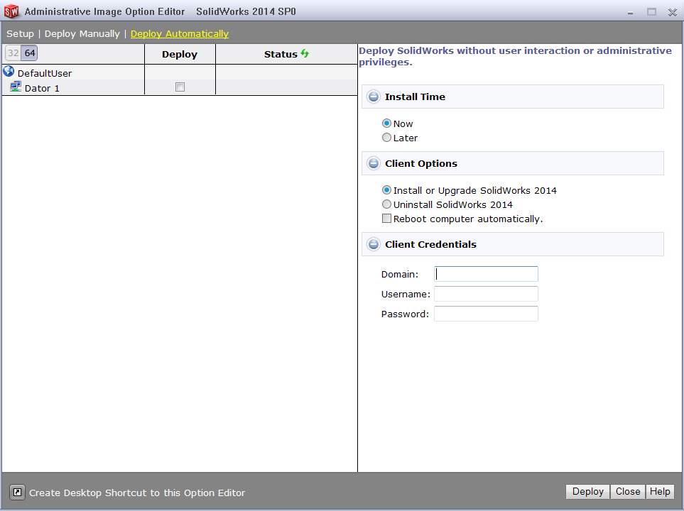The image size is (684, 511).
Task: Choose Install or Upgrade SolidWorks 2014
Action: click(x=386, y=190)
